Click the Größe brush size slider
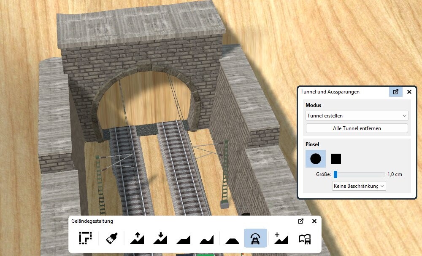Viewport: 422px width, 256px height. (359, 175)
